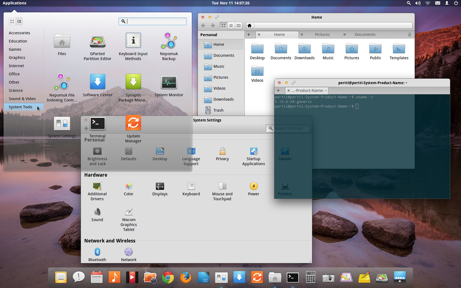The width and height of the screenshot is (461, 288).
Task: Open the Applications menu in top panel
Action: 15,3
